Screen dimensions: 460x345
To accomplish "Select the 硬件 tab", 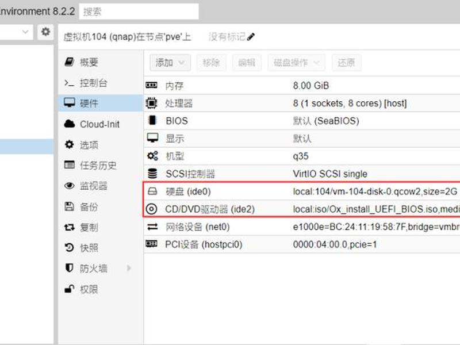I will click(x=100, y=103).
